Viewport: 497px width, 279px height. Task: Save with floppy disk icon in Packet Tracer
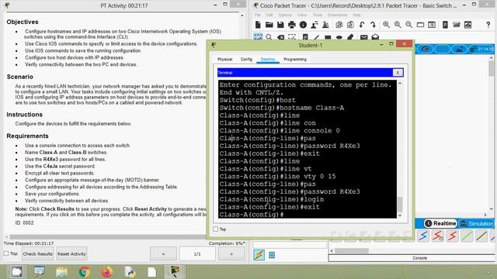click(x=280, y=25)
